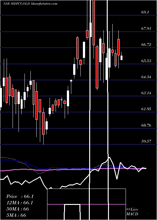Image resolution: width=157 pixels, height=220 pixels.
Task: Click the 67.91 price axis label
Action: coord(146,29)
